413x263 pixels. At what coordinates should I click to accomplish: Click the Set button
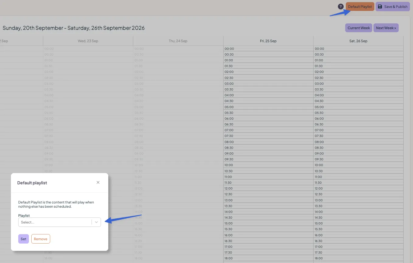point(23,239)
